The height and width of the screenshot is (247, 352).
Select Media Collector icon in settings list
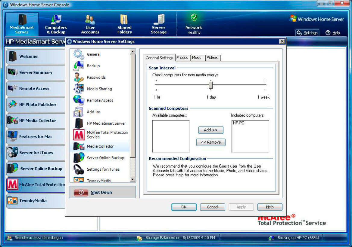[x=79, y=146]
